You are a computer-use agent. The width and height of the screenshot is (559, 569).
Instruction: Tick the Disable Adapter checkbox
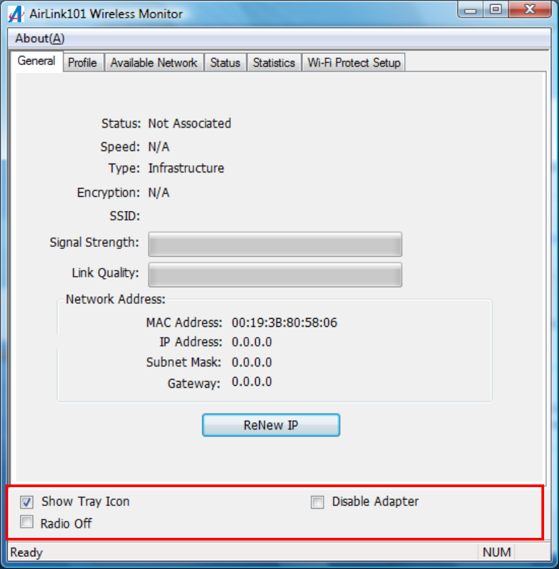coord(317,502)
